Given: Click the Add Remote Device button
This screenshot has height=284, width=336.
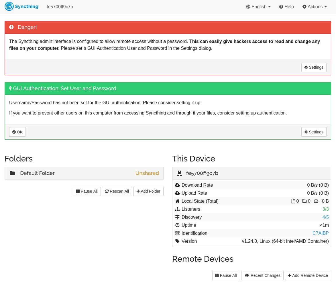Looking at the screenshot, I should [308, 275].
